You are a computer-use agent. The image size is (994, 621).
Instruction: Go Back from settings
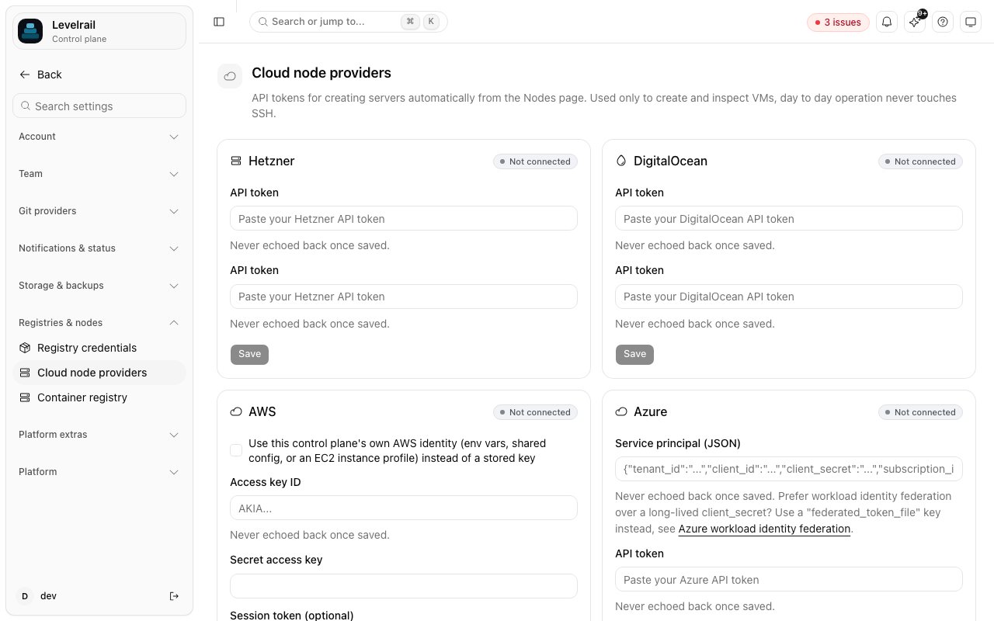pyautogui.click(x=40, y=75)
